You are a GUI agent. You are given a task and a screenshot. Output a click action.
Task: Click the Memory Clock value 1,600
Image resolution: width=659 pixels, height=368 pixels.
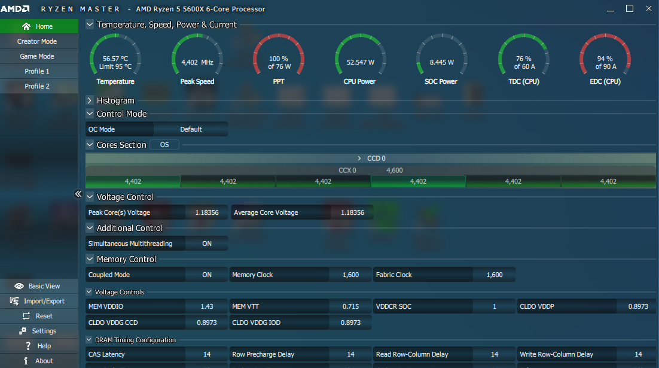[x=350, y=275]
